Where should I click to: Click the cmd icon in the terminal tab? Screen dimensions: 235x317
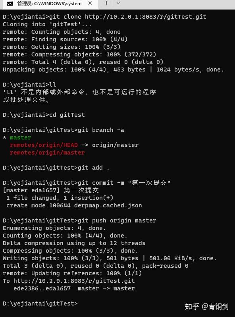click(x=10, y=4)
